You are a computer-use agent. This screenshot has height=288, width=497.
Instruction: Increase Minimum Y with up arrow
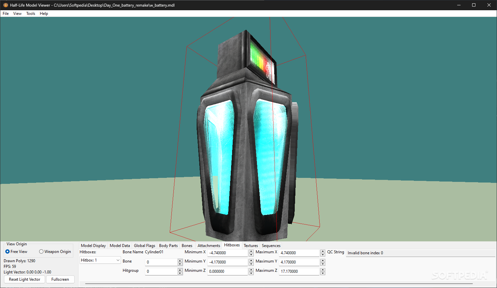click(251, 260)
